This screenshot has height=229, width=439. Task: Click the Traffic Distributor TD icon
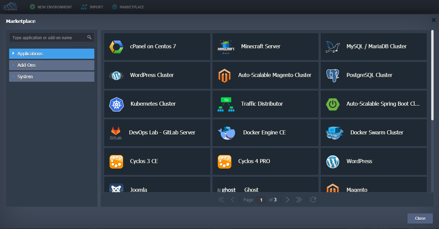(x=226, y=104)
